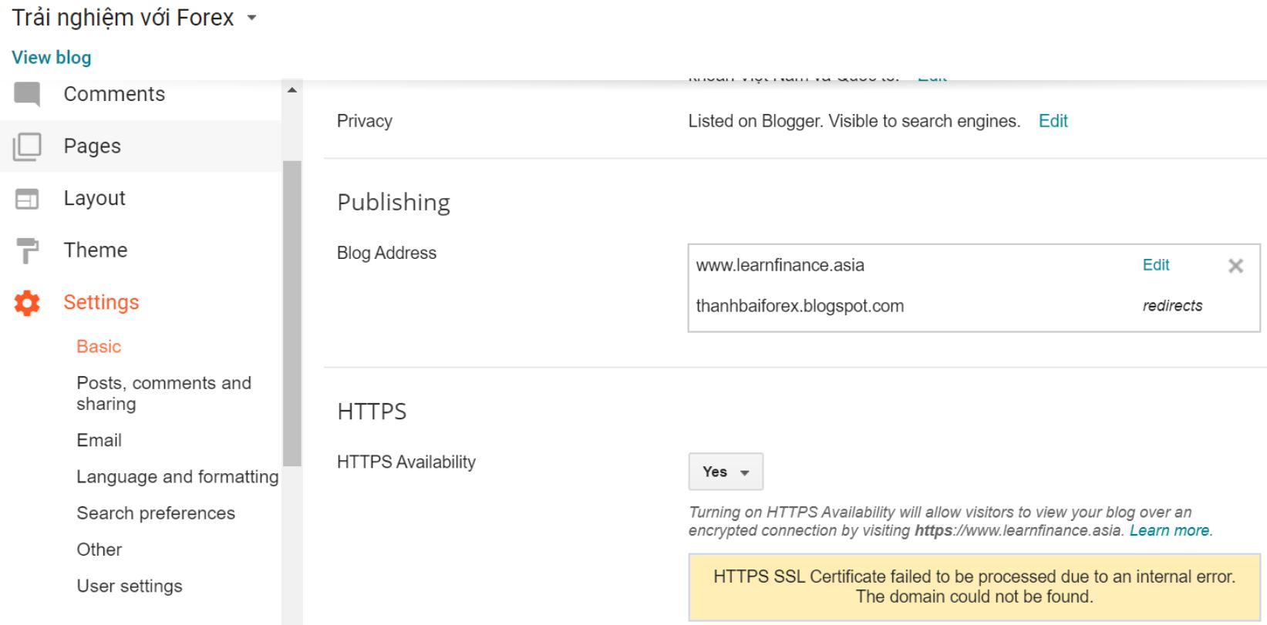Viewport: 1267px width, 625px height.
Task: Edit the Privacy setting
Action: point(1053,121)
